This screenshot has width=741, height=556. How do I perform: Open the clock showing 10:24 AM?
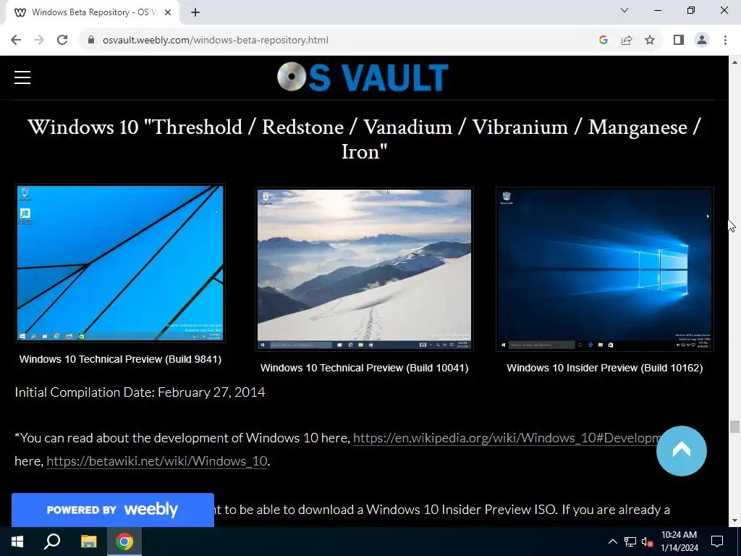[x=679, y=542]
